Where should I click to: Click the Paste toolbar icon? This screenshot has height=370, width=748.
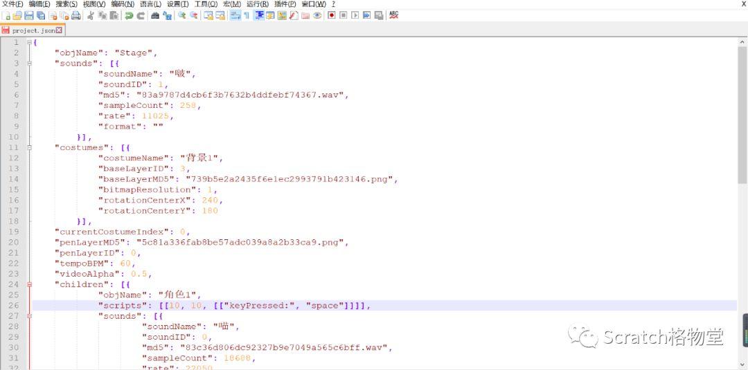click(x=114, y=15)
